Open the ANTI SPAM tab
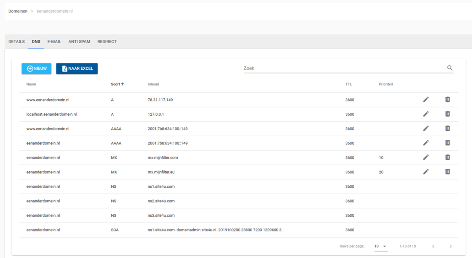 tap(79, 42)
